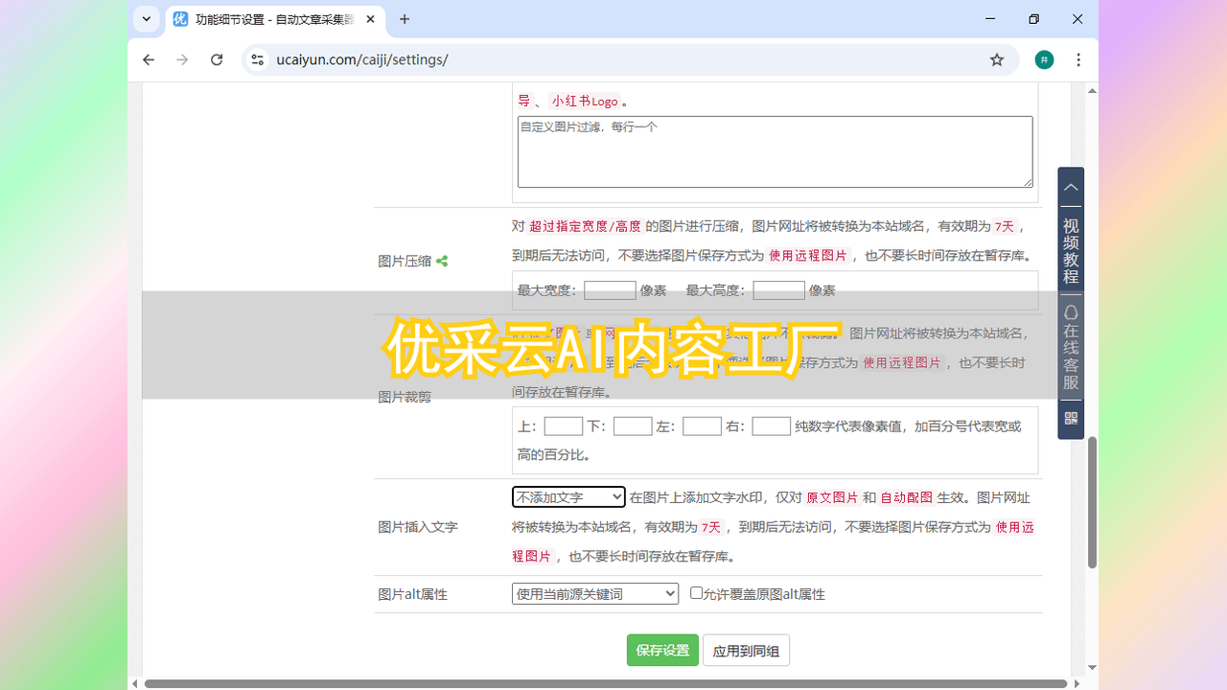Click the 应用到同组 button
Viewport: 1227px width, 690px height.
(x=746, y=651)
